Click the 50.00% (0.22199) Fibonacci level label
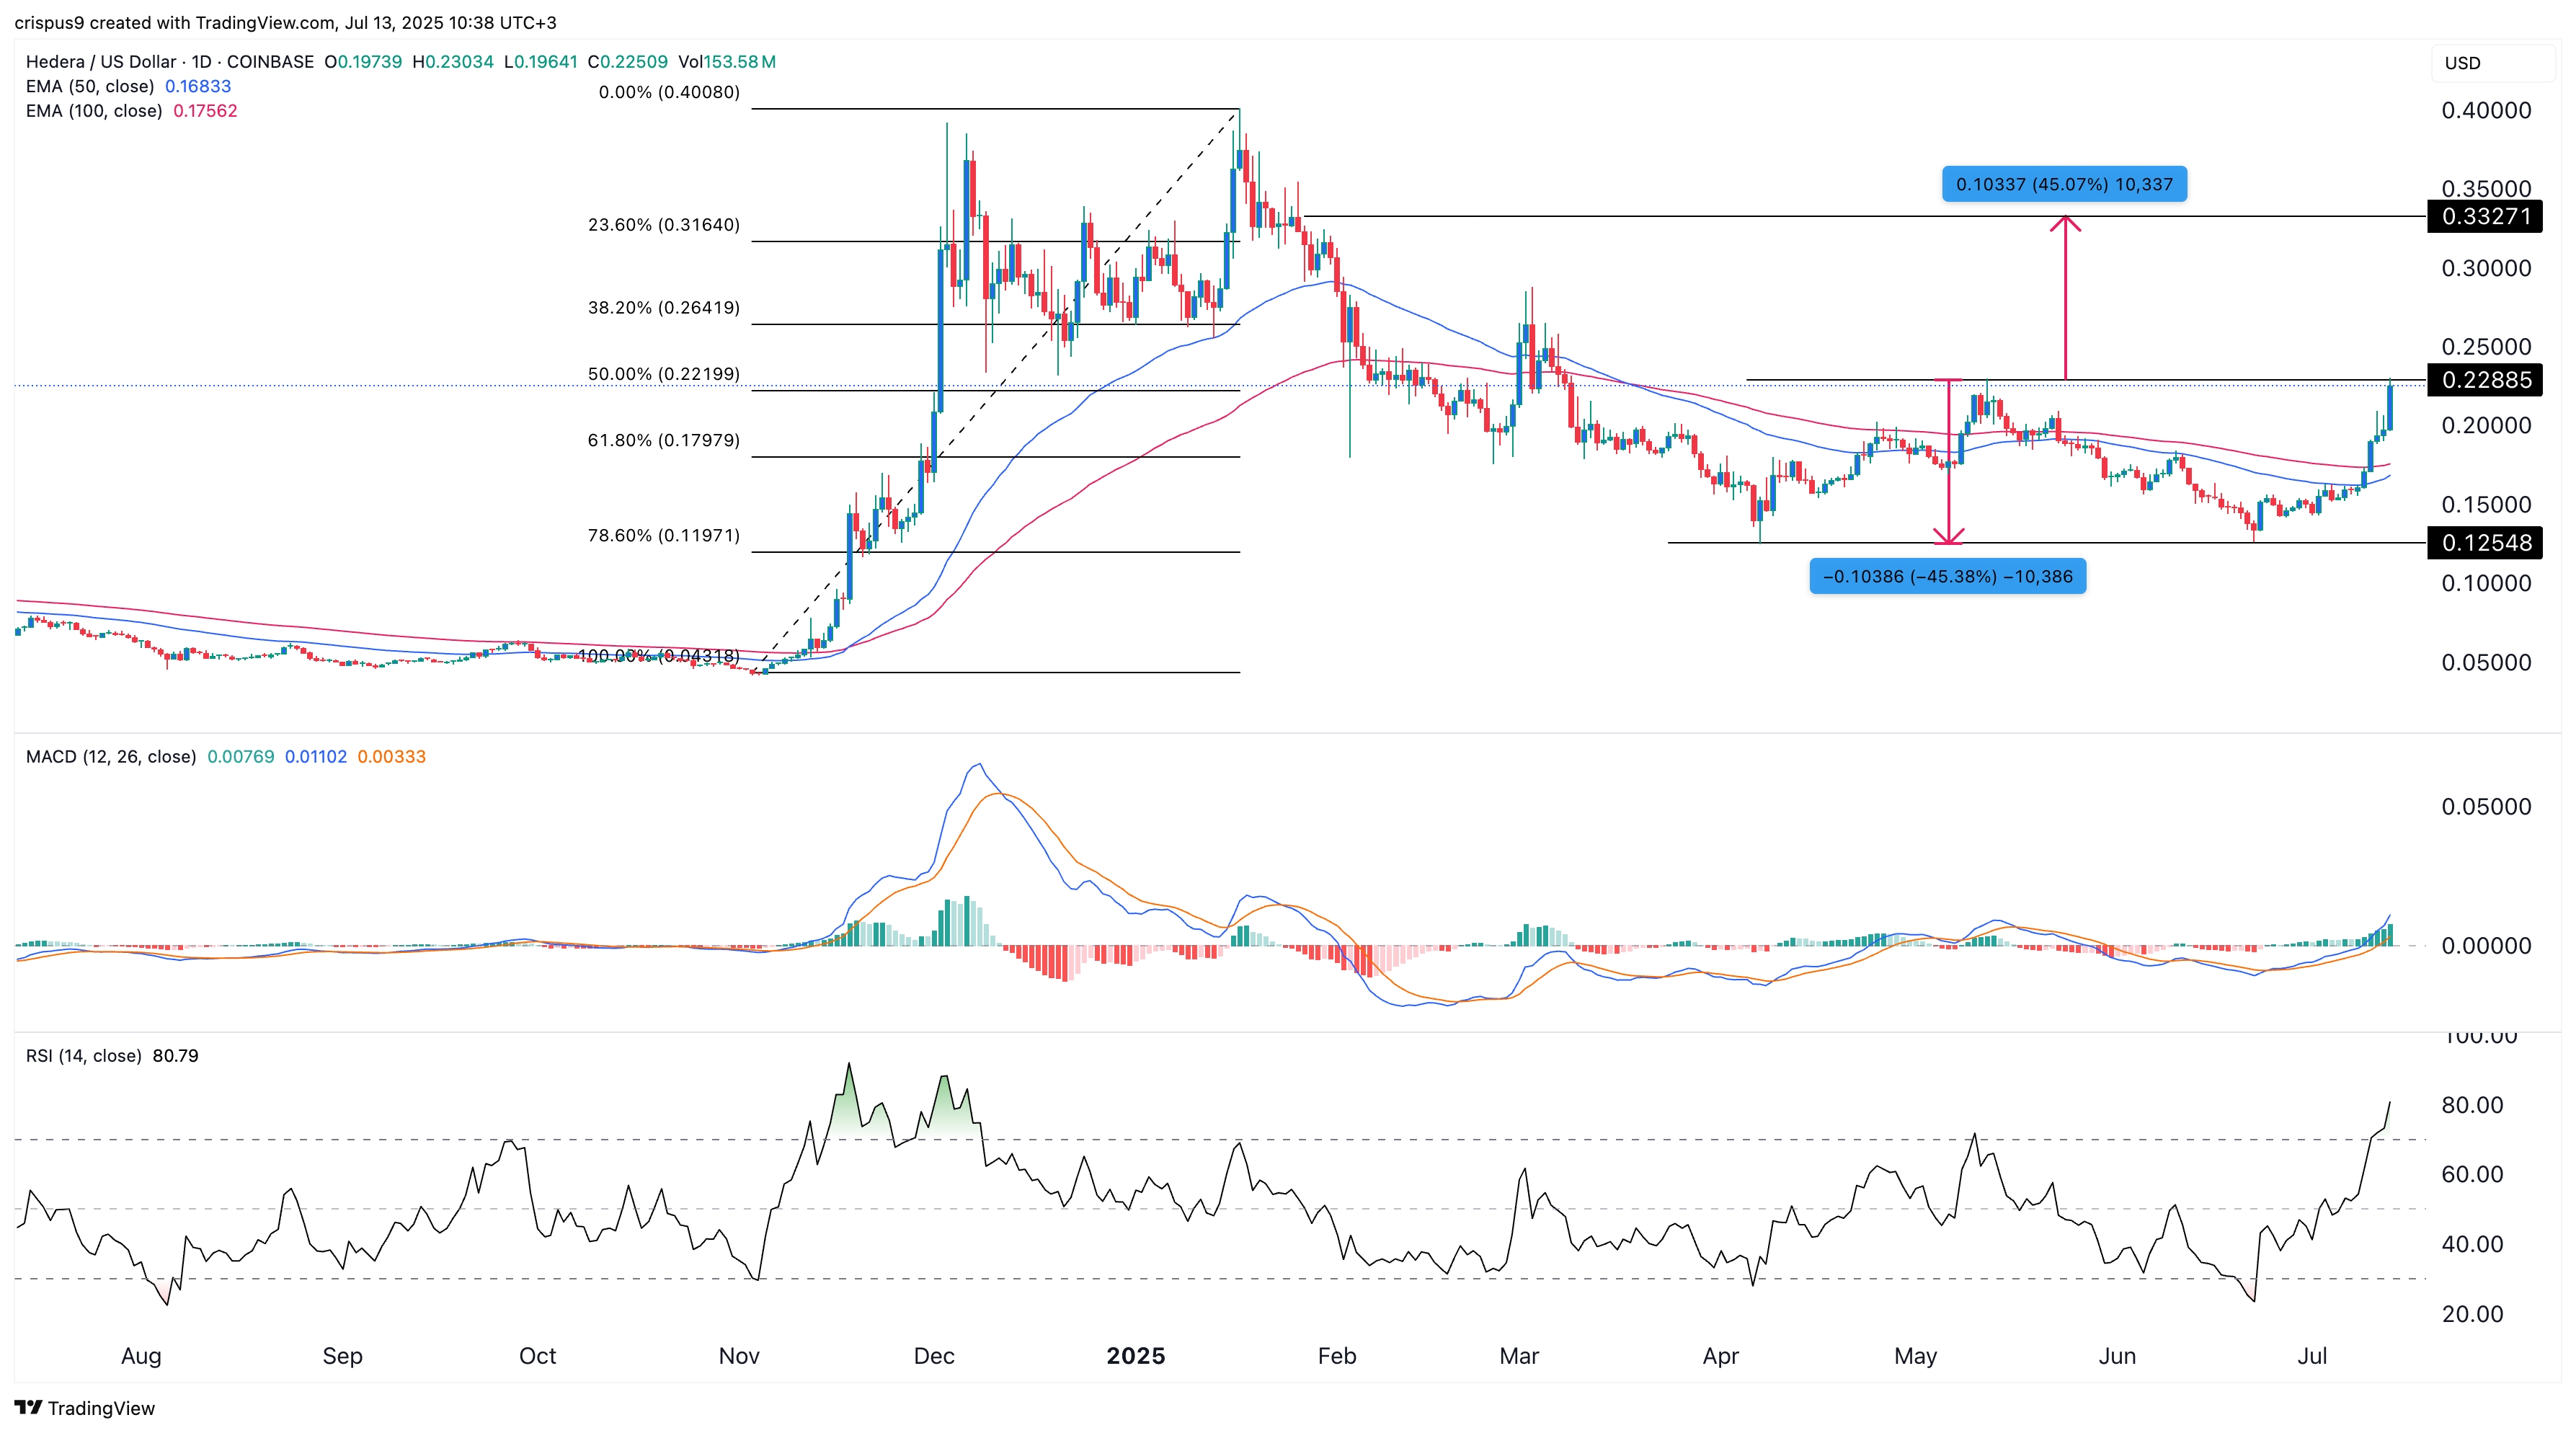Screen dimensions: 2576x1433 664,374
